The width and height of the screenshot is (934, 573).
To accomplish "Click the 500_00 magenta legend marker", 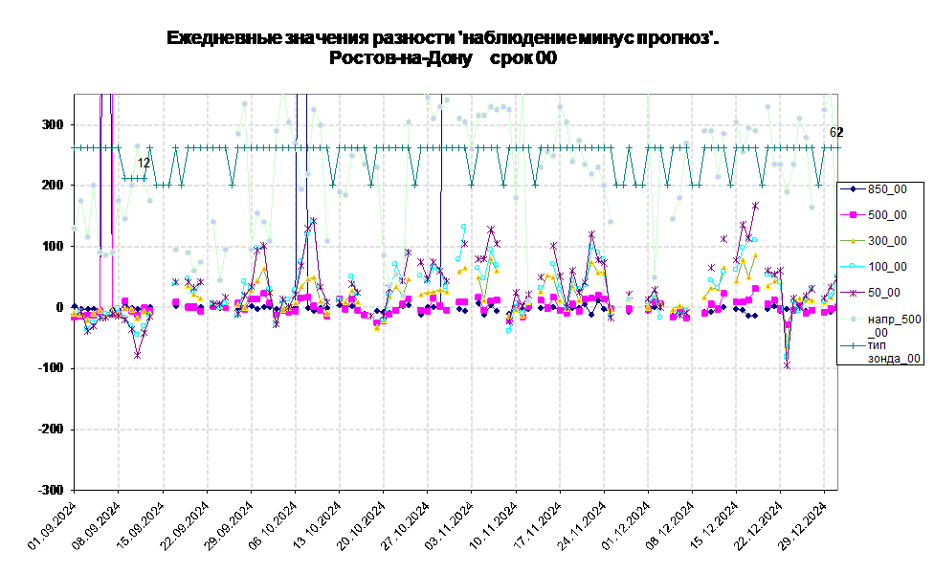I will [x=853, y=215].
